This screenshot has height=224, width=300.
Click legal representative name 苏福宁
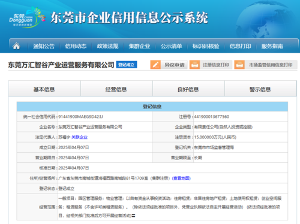[x=64, y=137]
